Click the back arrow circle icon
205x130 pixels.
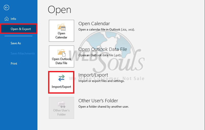[6, 7]
